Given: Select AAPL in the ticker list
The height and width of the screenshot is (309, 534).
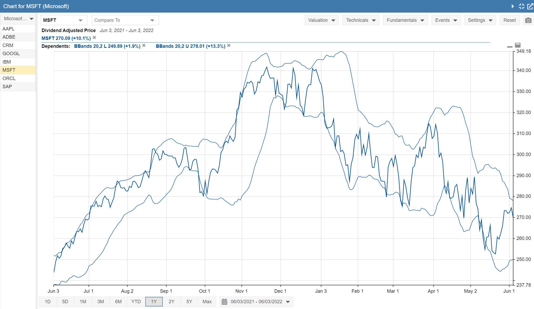Looking at the screenshot, I should point(18,29).
